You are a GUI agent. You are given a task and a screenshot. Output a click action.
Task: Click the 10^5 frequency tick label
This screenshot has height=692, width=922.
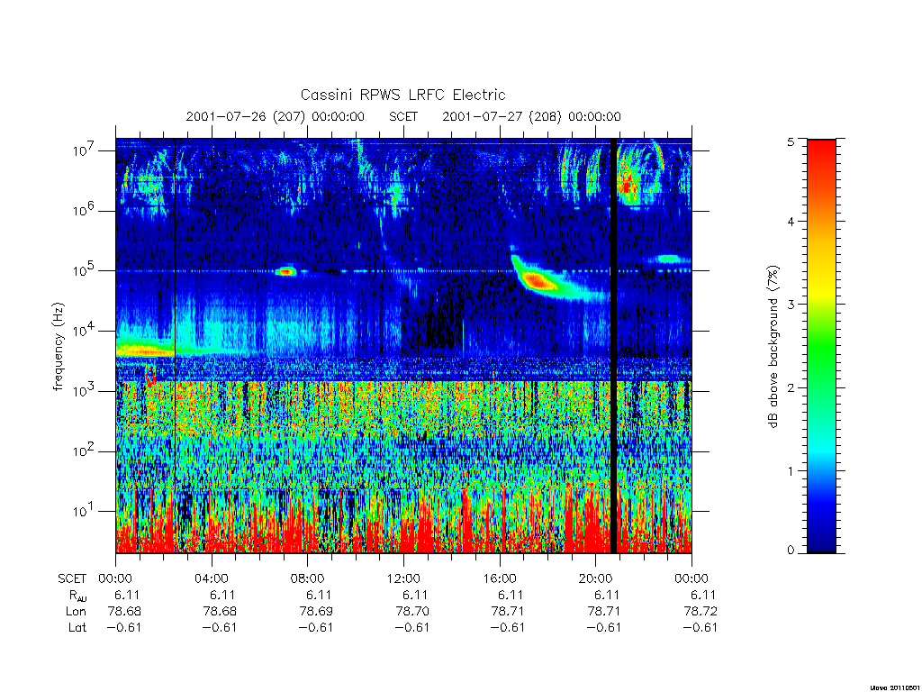click(85, 270)
